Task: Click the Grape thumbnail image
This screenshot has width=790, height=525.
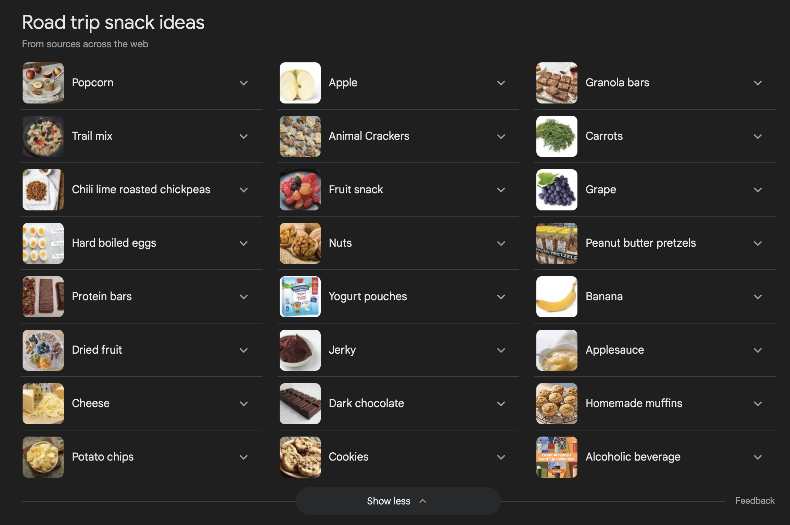Action: click(557, 190)
